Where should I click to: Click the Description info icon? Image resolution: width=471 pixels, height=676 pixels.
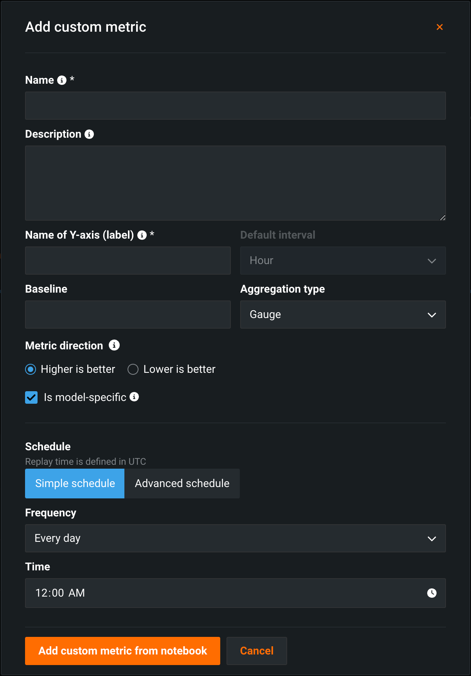pyautogui.click(x=89, y=134)
